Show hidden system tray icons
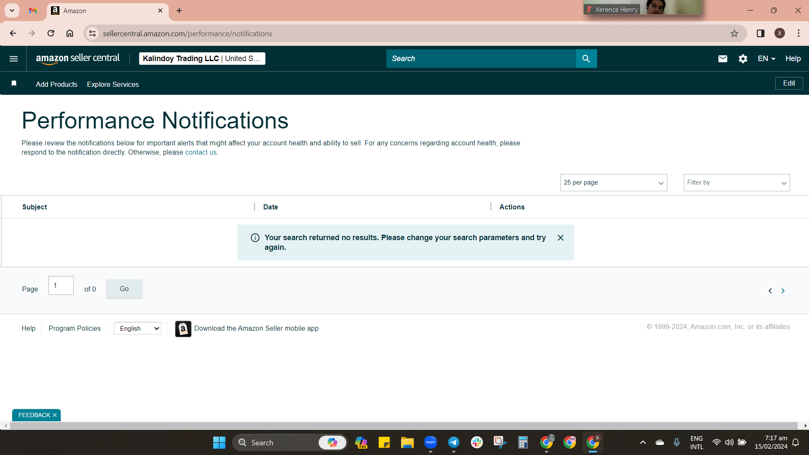Viewport: 809px width, 455px height. [x=643, y=442]
